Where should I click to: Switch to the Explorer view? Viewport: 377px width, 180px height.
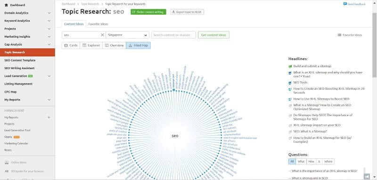pos(91,45)
